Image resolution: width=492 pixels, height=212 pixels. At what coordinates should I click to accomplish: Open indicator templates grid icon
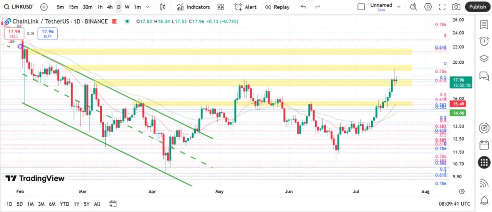click(221, 7)
